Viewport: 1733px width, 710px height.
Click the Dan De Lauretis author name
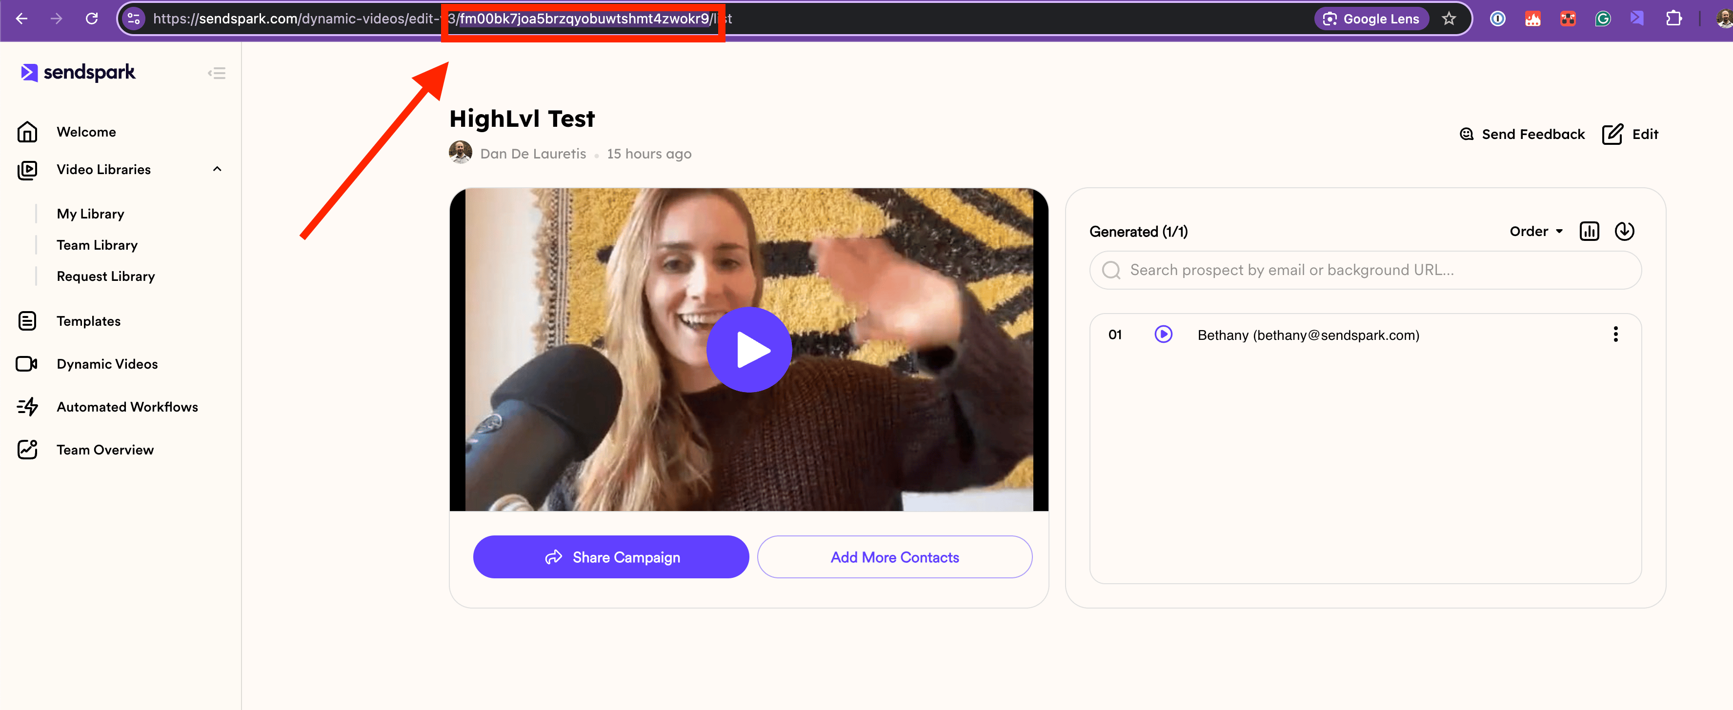pyautogui.click(x=533, y=154)
